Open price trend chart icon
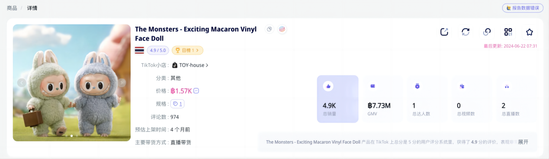The height and width of the screenshot is (159, 549). point(196,91)
